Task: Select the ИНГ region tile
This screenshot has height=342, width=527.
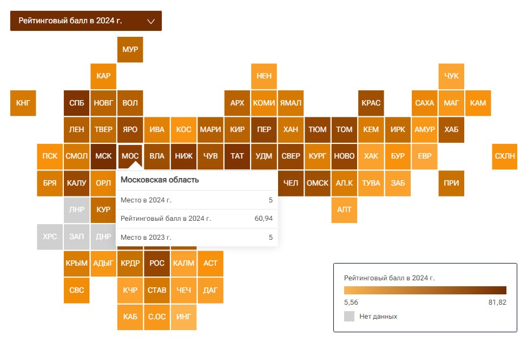Action: pos(184,317)
